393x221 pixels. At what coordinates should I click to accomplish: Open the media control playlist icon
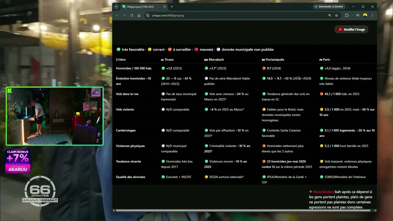point(358,15)
